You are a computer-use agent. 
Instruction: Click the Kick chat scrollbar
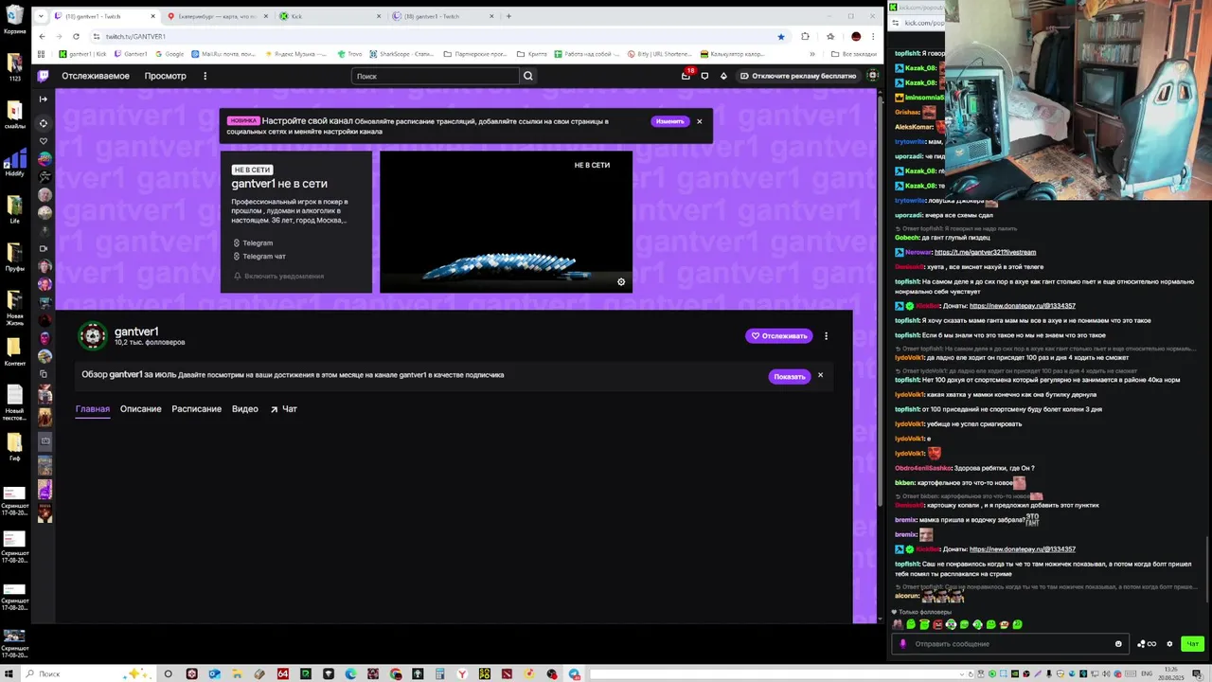(x=1207, y=568)
